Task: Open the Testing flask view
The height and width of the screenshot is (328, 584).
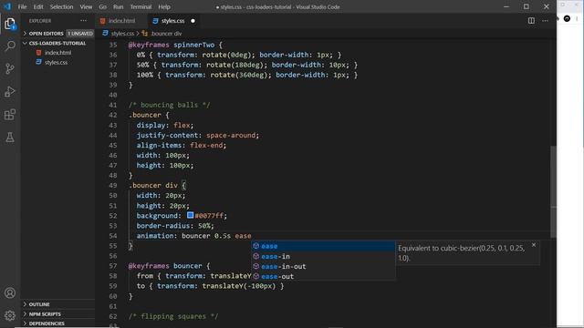Action: pyautogui.click(x=10, y=138)
